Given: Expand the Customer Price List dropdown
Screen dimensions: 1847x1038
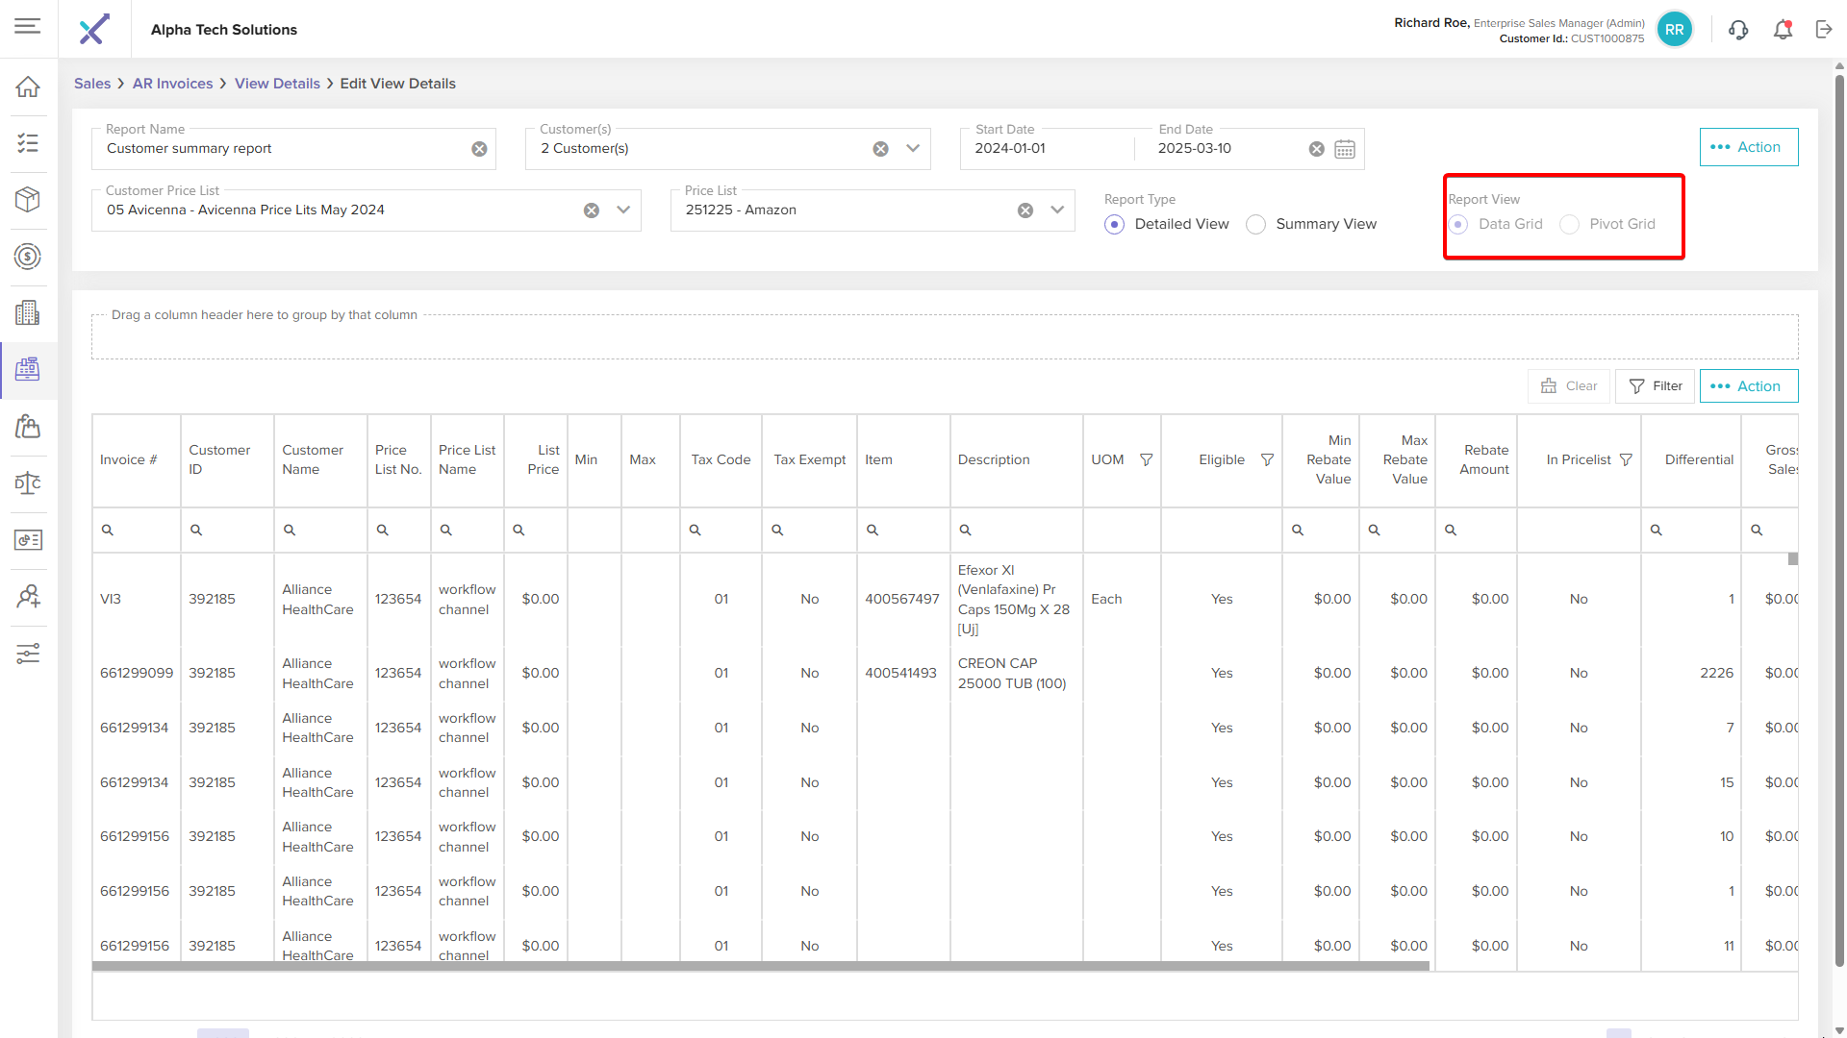Looking at the screenshot, I should point(623,210).
